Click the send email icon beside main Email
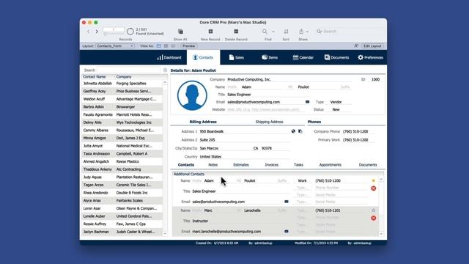This screenshot has height=264, width=469. tap(307, 102)
